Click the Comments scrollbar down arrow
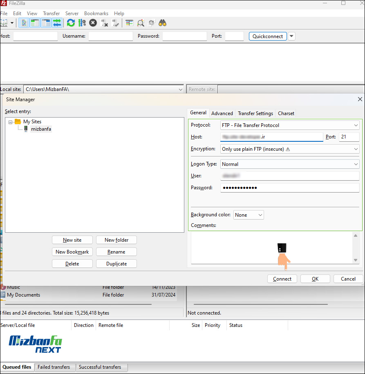Screen dimensions: 365x374 pyautogui.click(x=356, y=260)
